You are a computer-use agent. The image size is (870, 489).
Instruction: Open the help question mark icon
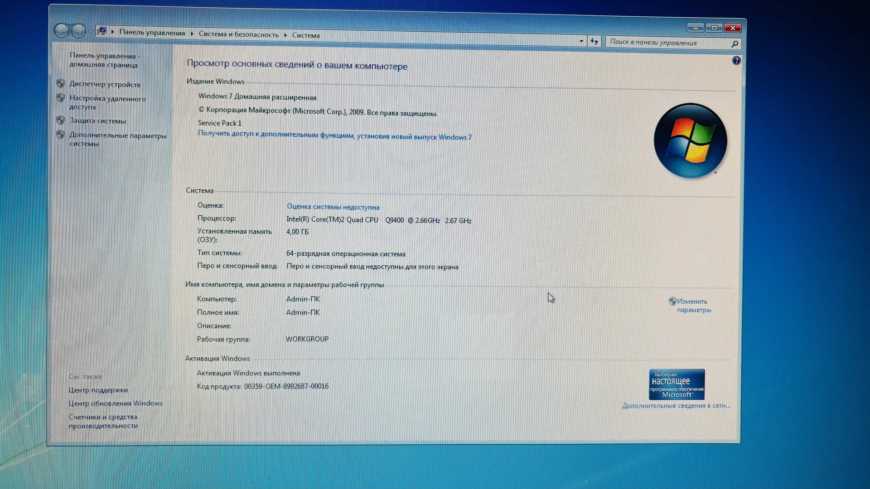[x=736, y=61]
